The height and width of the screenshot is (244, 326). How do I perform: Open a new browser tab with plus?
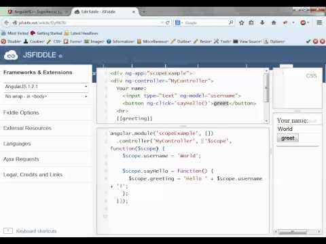(144, 12)
